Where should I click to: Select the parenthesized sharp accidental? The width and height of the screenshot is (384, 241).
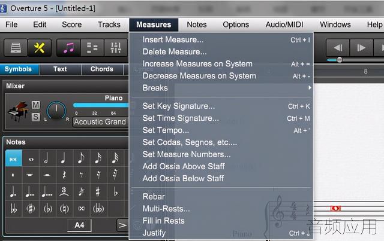tap(31, 209)
